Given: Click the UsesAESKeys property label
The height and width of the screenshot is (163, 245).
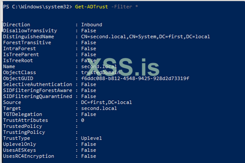Looking at the screenshot, I should 19,150.
